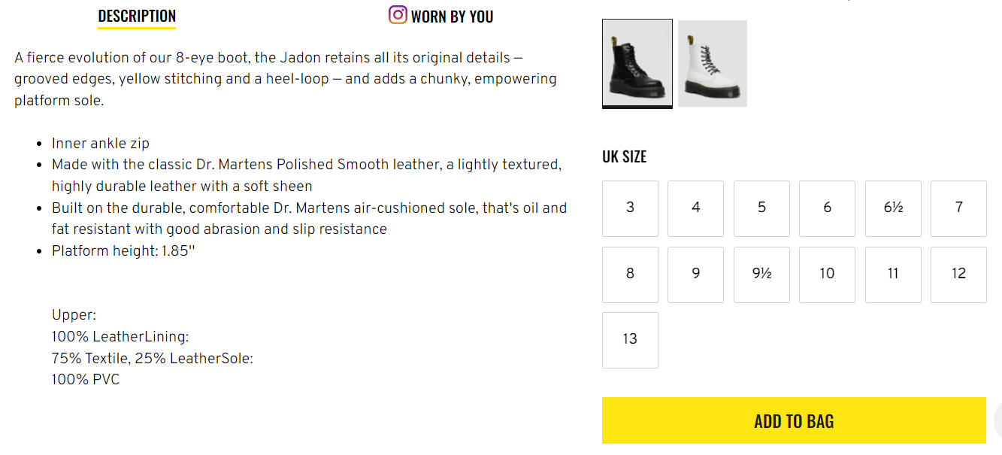Choose UK size 7
This screenshot has width=1002, height=455.
coord(959,208)
